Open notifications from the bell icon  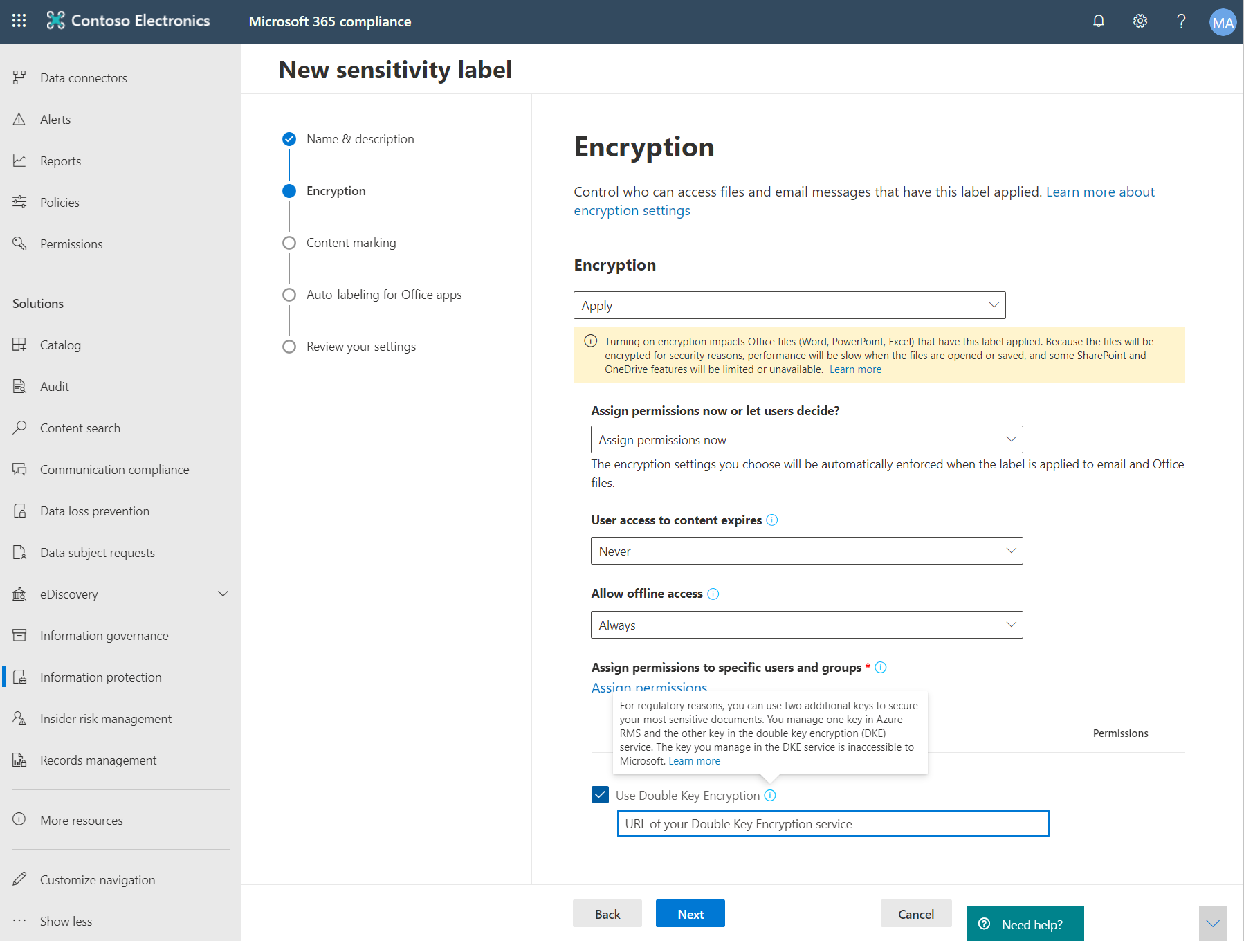(x=1099, y=21)
